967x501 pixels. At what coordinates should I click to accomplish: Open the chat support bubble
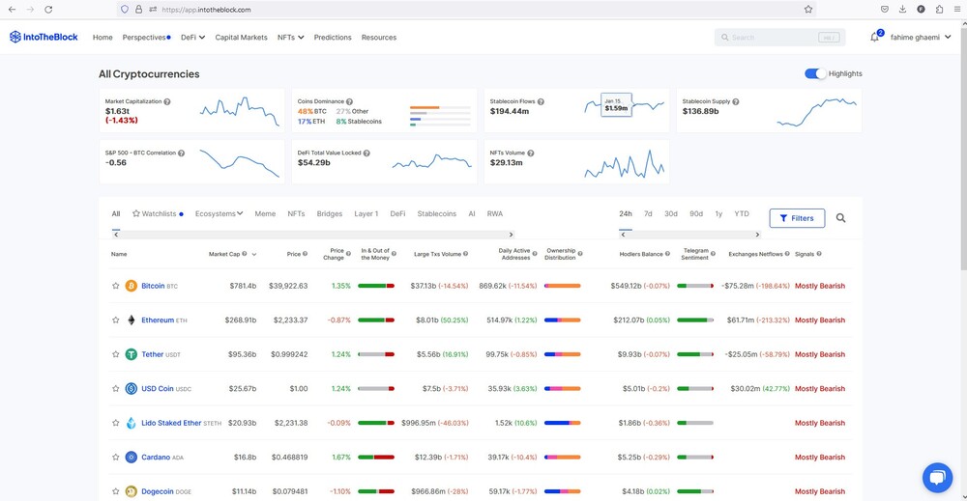[x=937, y=478]
